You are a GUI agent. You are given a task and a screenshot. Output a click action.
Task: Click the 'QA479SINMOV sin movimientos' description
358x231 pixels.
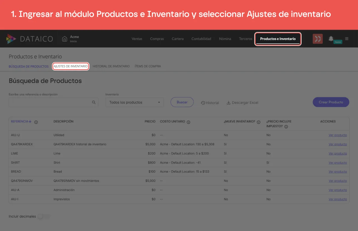pyautogui.click(x=76, y=181)
